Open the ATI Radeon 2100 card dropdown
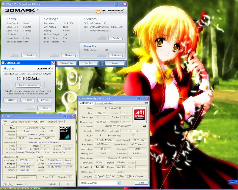Screen dimensions: 238x190 pos(119,183)
